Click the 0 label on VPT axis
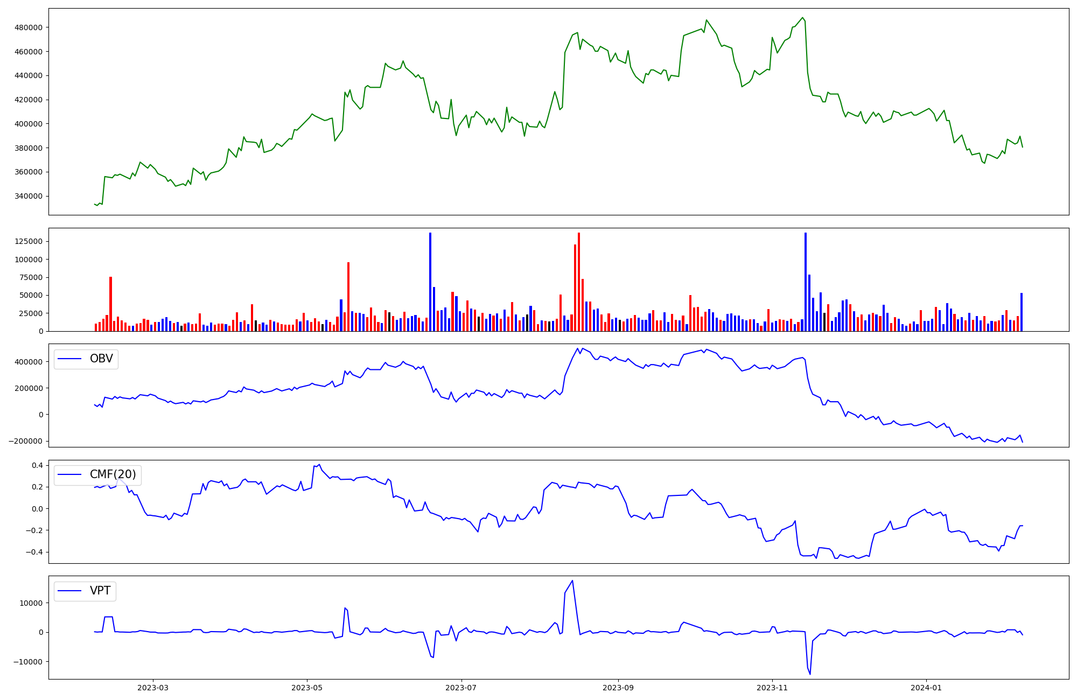The height and width of the screenshot is (700, 1077). [x=40, y=632]
